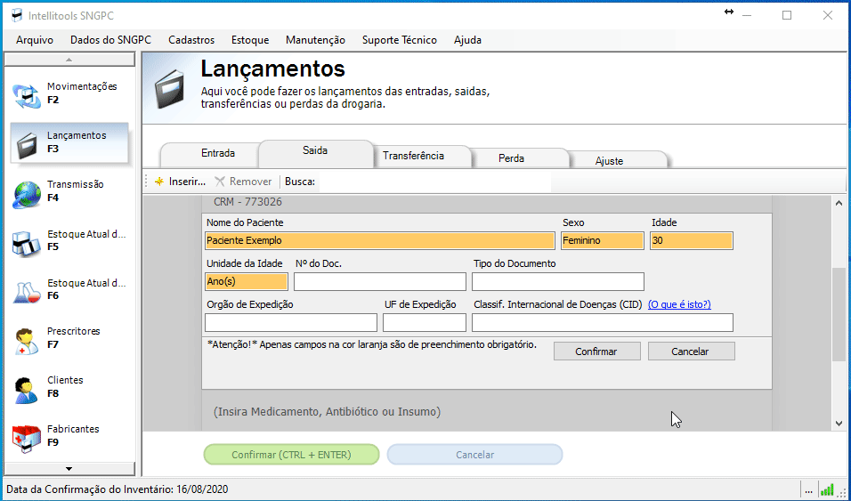Open the 'O que é isto?' link
851x501 pixels.
[679, 304]
